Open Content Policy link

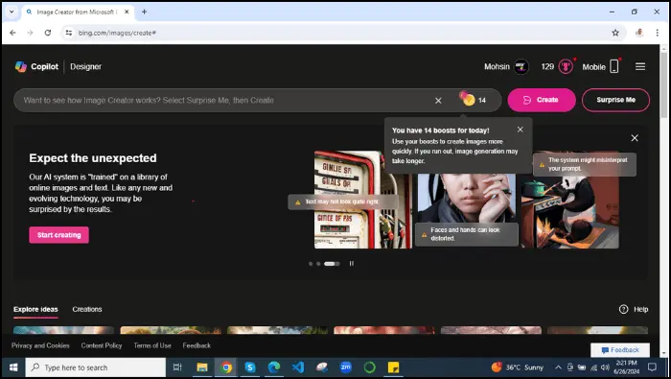click(x=102, y=345)
